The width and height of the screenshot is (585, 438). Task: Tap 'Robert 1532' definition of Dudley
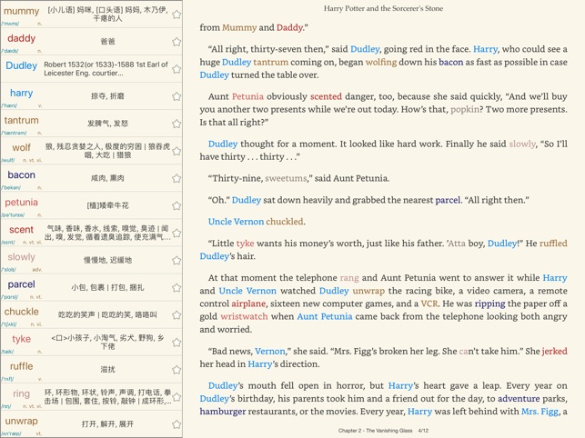pyautogui.click(x=106, y=68)
